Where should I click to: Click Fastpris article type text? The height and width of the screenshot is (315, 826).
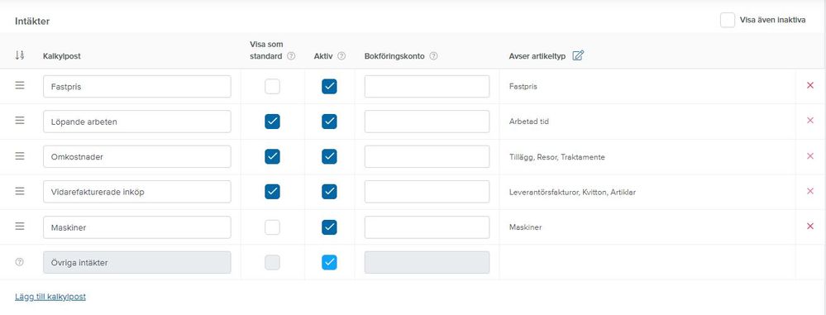point(523,86)
